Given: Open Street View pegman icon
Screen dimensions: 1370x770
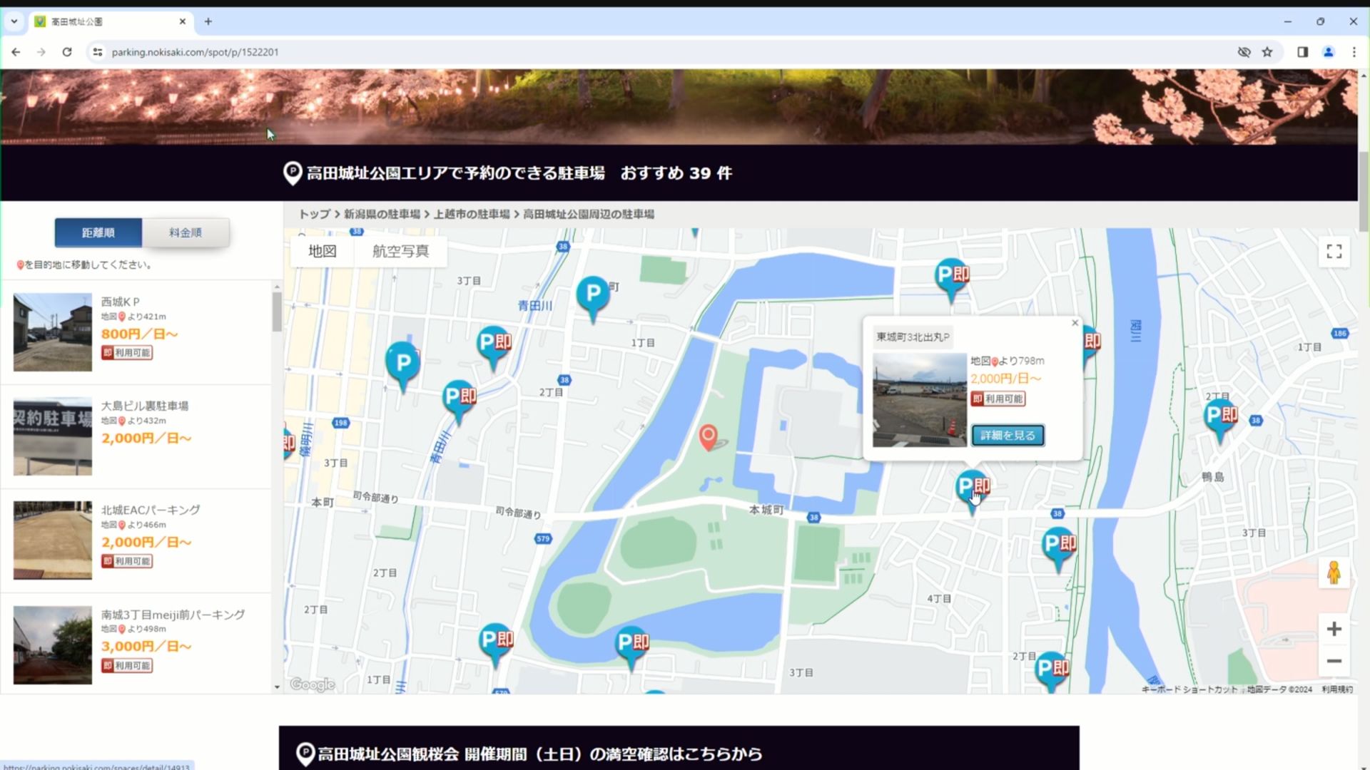Looking at the screenshot, I should click(1334, 573).
